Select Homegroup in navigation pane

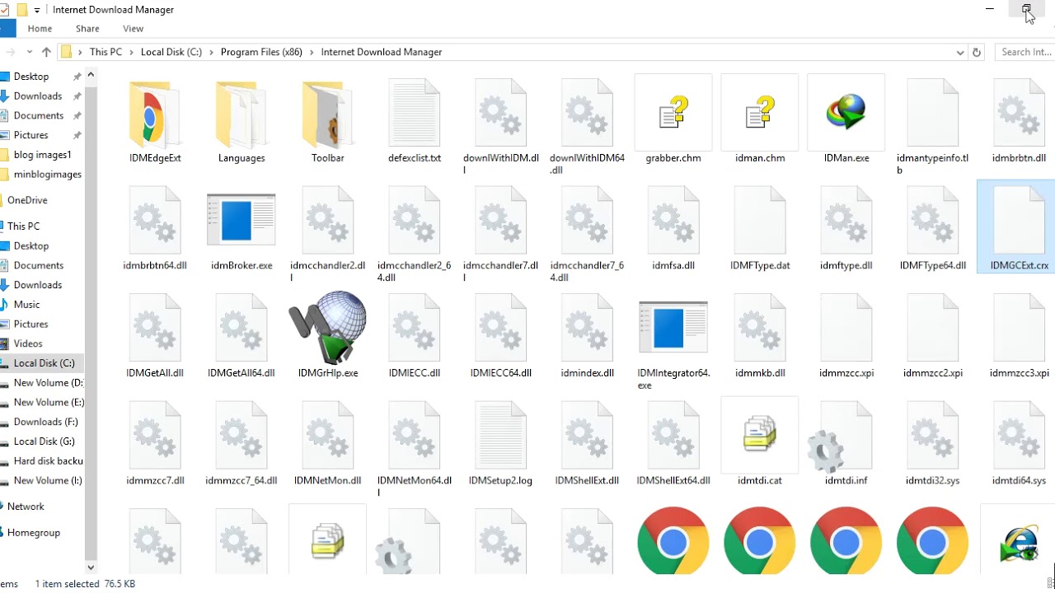tap(33, 533)
